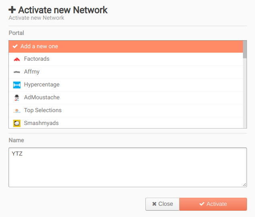Screen dimensions: 255x217
Task: Click the yellow Smashmyads logo icon
Action: (x=16, y=123)
